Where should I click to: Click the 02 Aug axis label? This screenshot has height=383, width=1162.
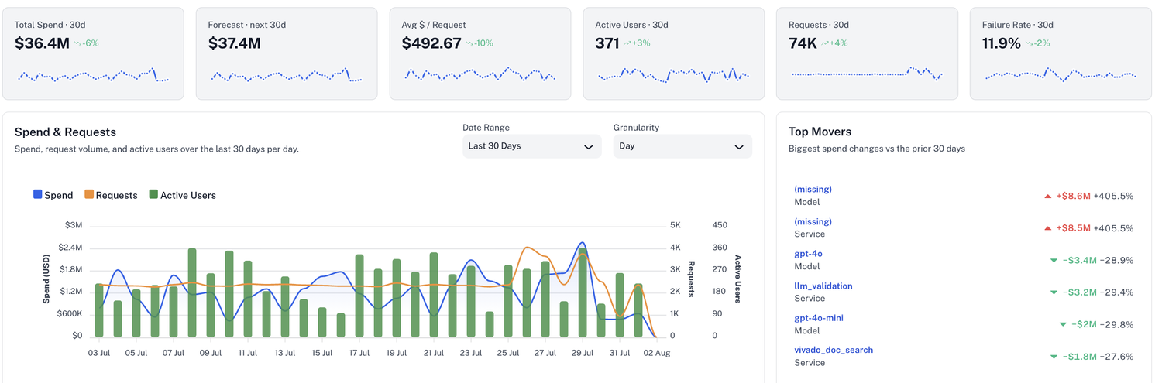click(x=655, y=353)
